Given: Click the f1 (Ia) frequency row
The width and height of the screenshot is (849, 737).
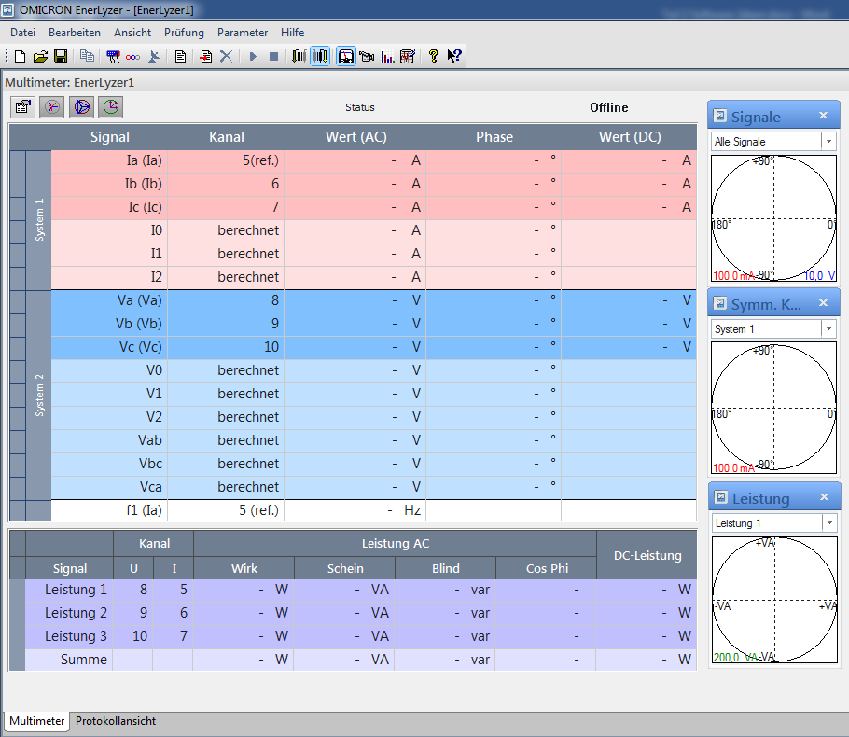Looking at the screenshot, I should (x=373, y=510).
